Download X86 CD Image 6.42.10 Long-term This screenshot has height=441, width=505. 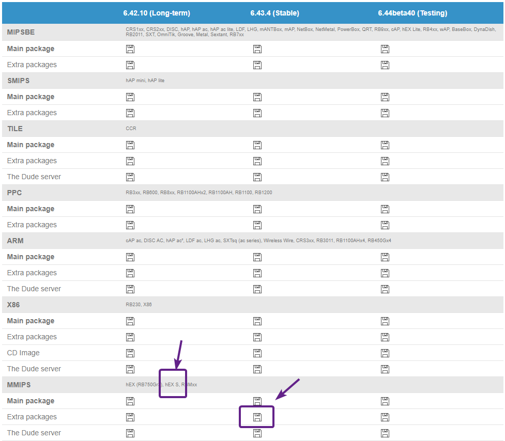click(x=130, y=353)
